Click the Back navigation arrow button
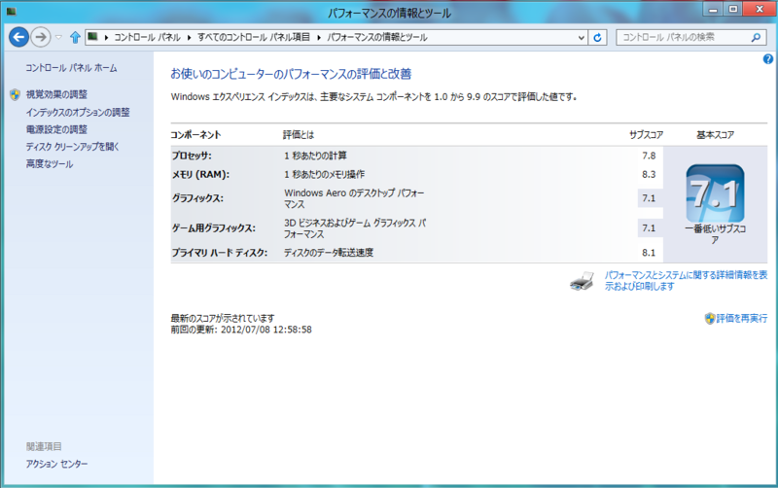778x488 pixels. click(x=18, y=37)
